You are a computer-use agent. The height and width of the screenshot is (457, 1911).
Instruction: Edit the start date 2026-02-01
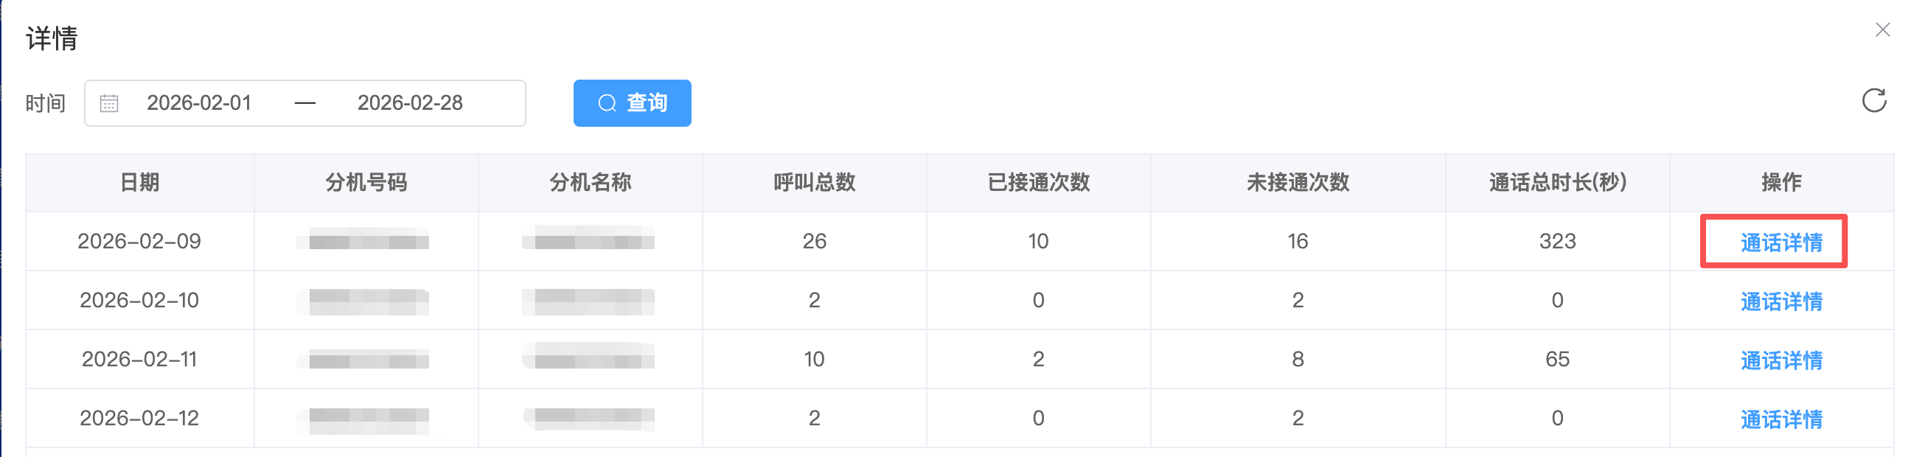click(200, 103)
